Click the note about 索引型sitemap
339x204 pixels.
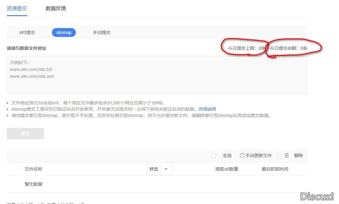[x=141, y=115]
